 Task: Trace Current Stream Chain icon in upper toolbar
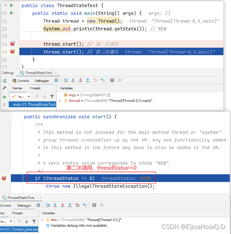[119, 80]
